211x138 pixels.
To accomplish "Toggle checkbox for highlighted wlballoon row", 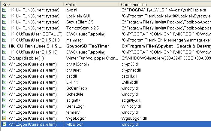I will pyautogui.click(x=4, y=124).
